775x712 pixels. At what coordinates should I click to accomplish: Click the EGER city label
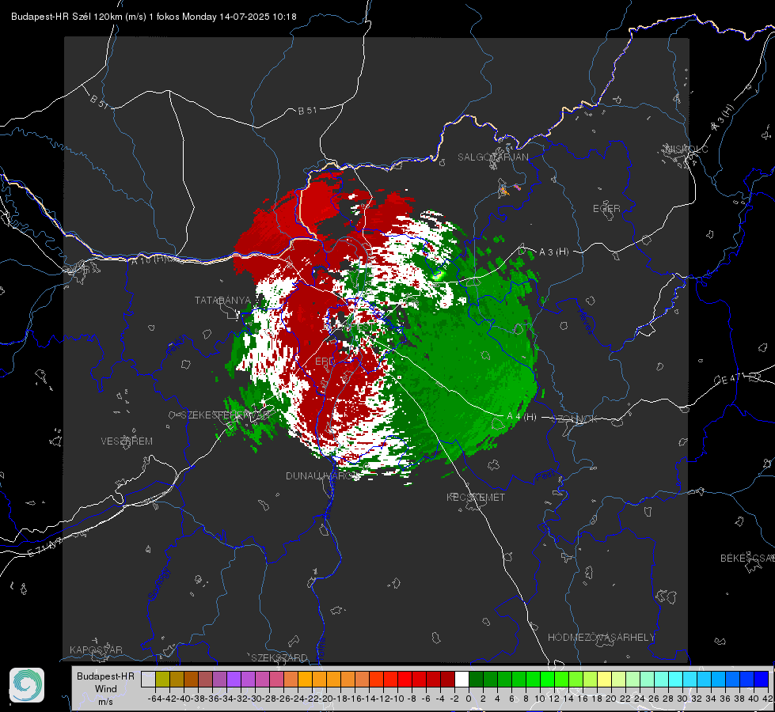(x=606, y=209)
